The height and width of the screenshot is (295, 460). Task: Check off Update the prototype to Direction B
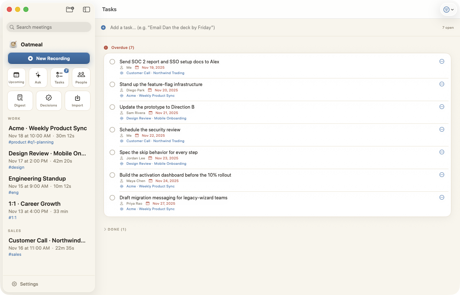pos(112,107)
